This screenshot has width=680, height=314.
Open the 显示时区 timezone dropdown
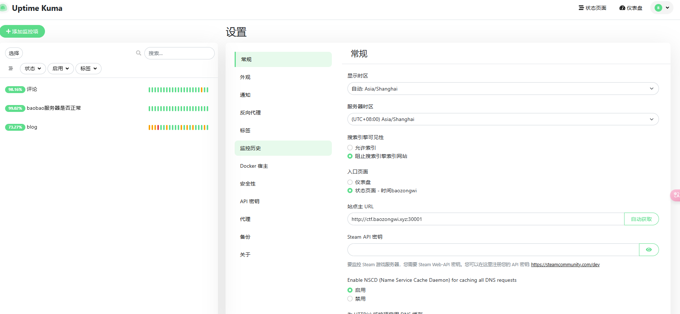click(x=503, y=89)
